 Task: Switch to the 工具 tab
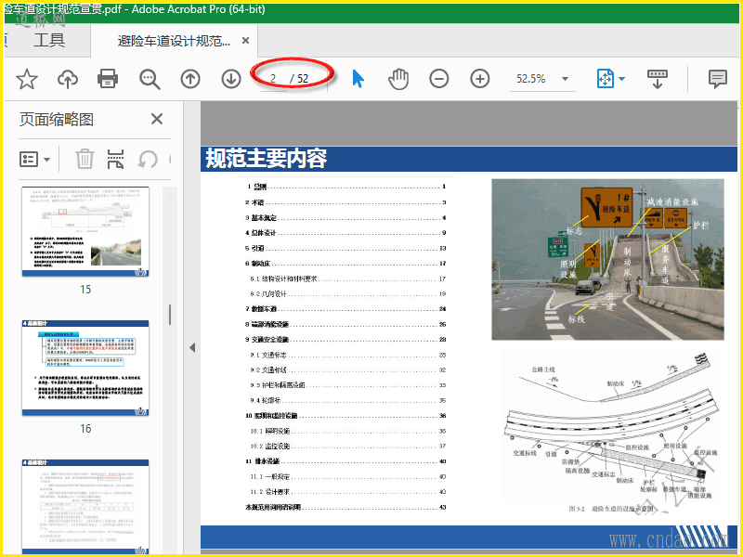pos(49,40)
